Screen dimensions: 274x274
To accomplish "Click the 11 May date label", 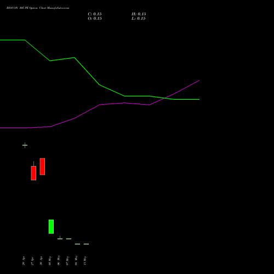I will pos(85,261).
